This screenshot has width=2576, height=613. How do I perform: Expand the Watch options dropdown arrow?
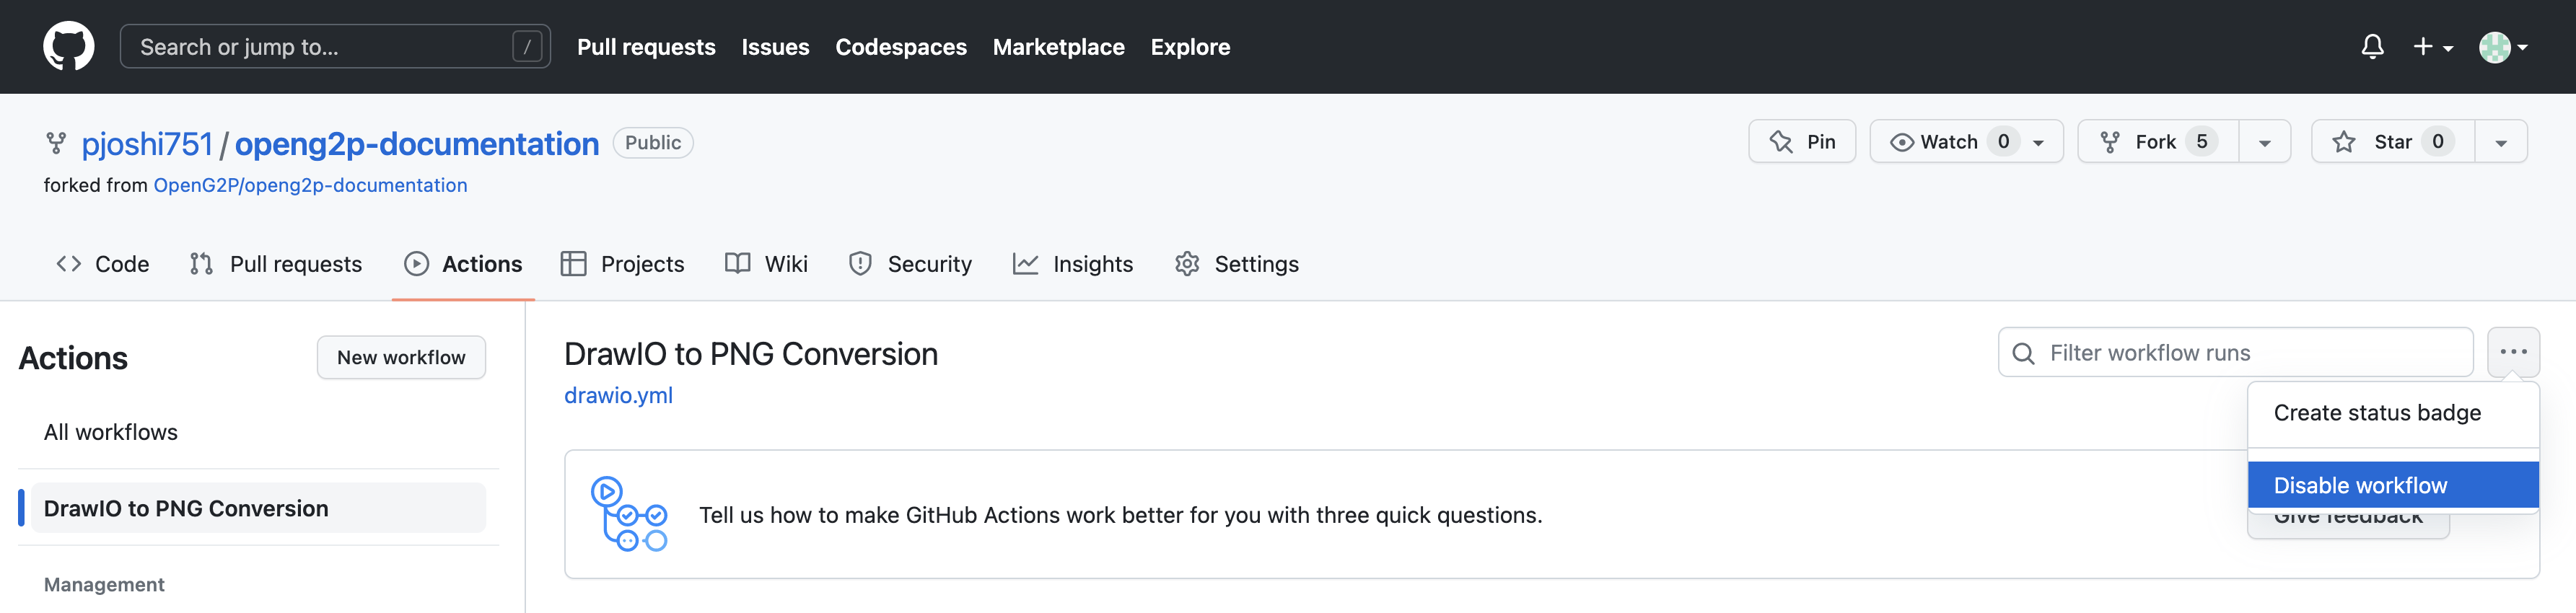2038,143
